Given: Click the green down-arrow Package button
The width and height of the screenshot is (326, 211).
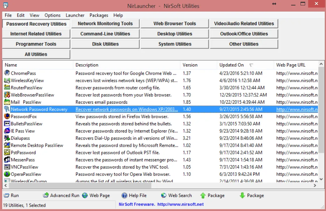Looking at the screenshot, I should tap(251, 196).
